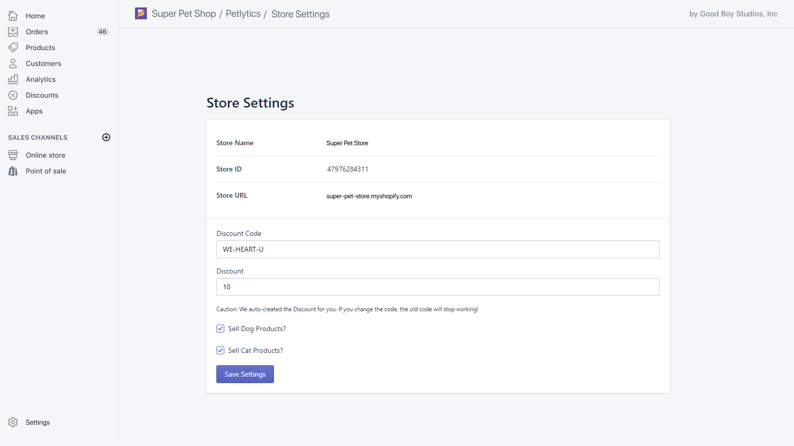Go to Super Pet Shop breadcrumb
Screen dimensions: 794x446
pos(184,14)
